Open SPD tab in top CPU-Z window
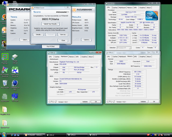 click(x=135, y=8)
